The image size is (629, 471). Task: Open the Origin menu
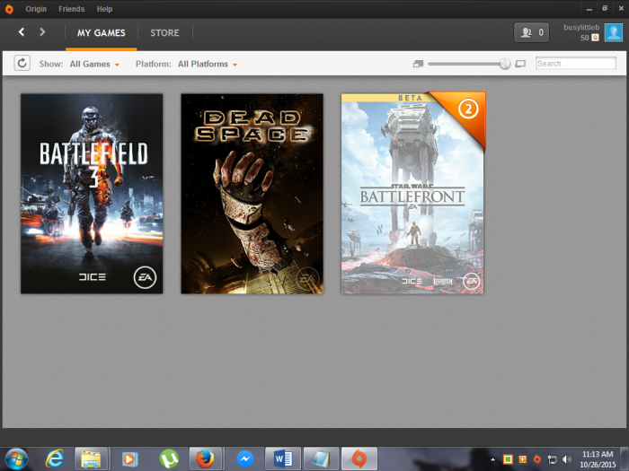click(36, 9)
